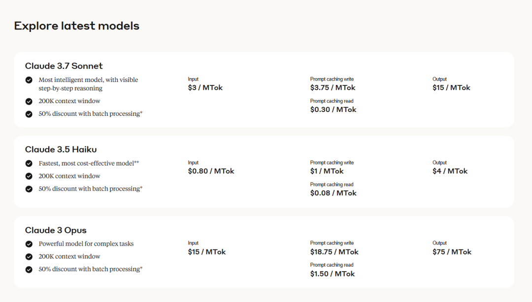Viewport: 532px width, 302px height.
Task: Click checkmark by Claude 3 Opus batch processing discount
Action: point(29,270)
